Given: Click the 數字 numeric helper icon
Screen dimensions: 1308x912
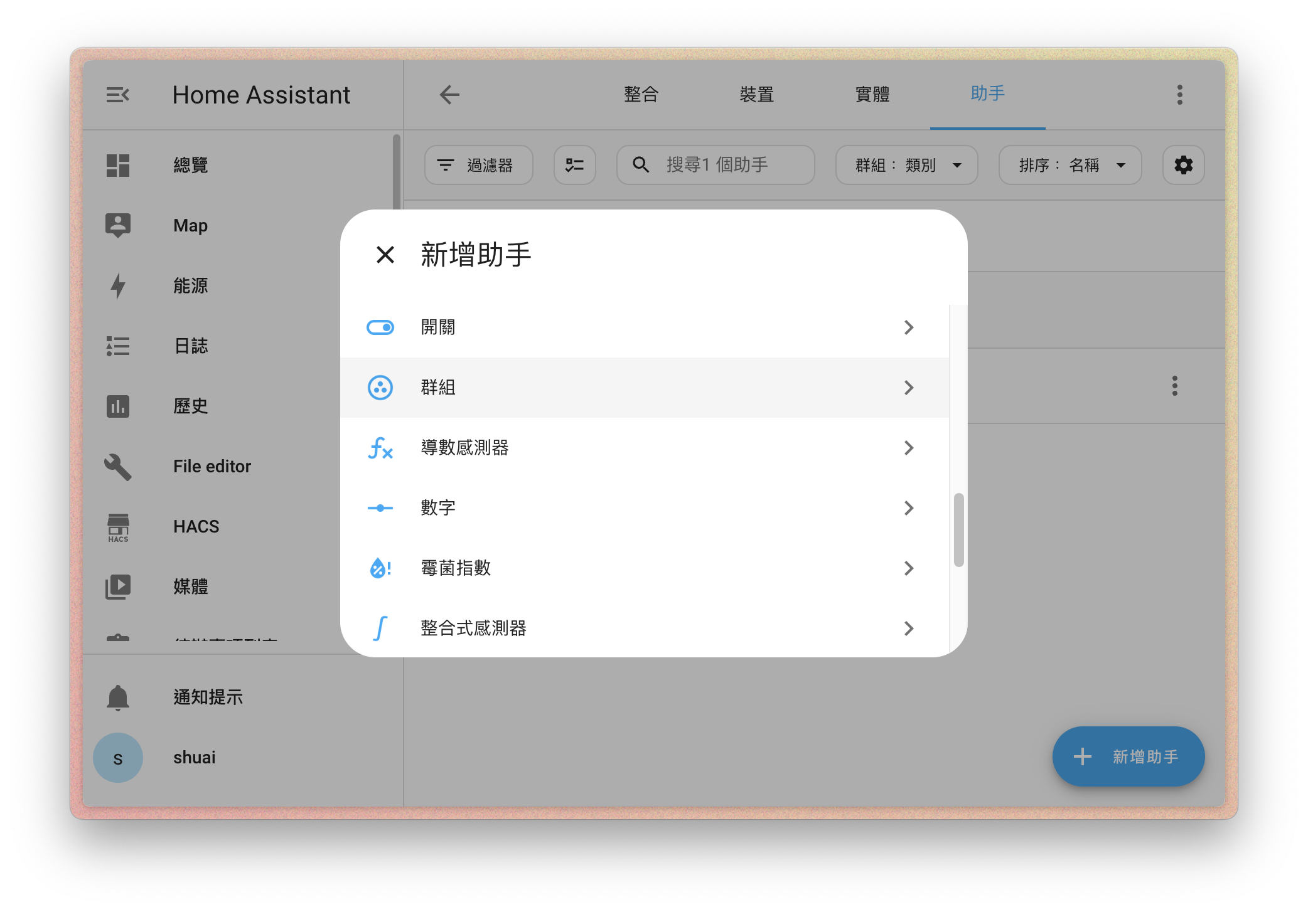Looking at the screenshot, I should point(380,507).
